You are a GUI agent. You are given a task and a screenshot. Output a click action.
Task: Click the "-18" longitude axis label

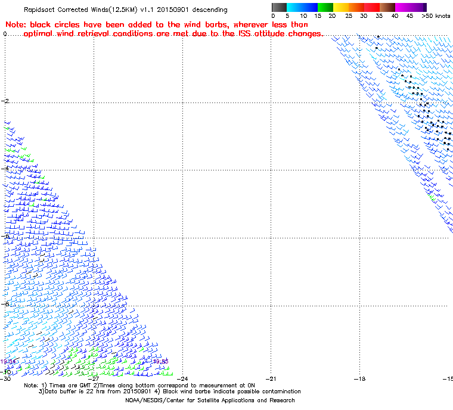tap(359, 378)
